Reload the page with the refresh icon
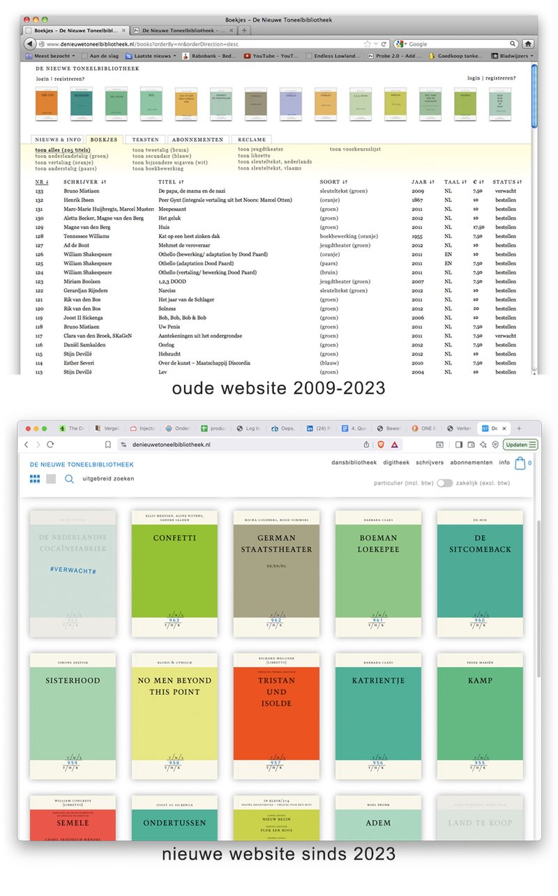 pyautogui.click(x=48, y=443)
